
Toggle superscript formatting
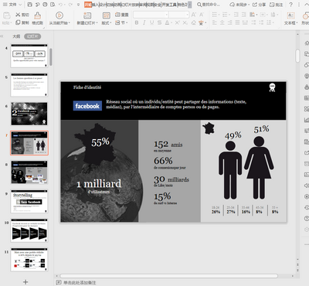(x=177, y=22)
